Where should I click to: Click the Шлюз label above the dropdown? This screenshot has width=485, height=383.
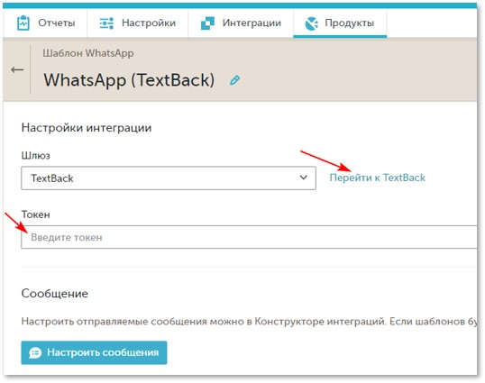tap(35, 156)
